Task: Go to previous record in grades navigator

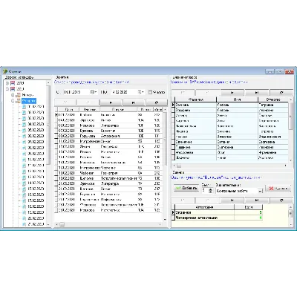Action: [208, 200]
